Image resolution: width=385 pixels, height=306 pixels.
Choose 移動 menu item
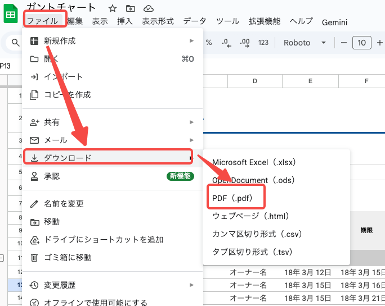pos(113,221)
